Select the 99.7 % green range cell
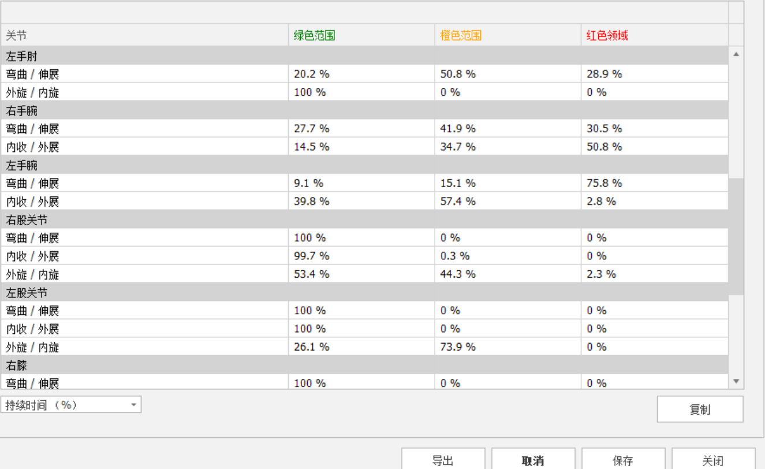Screen dimensions: 765x469 click(x=311, y=256)
